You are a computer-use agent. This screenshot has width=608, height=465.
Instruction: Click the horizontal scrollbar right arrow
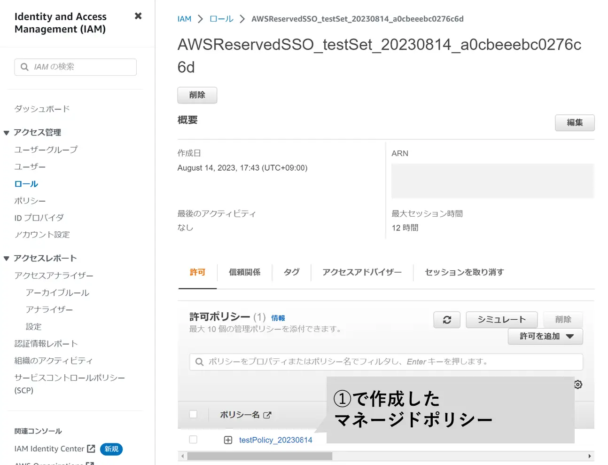click(x=590, y=456)
